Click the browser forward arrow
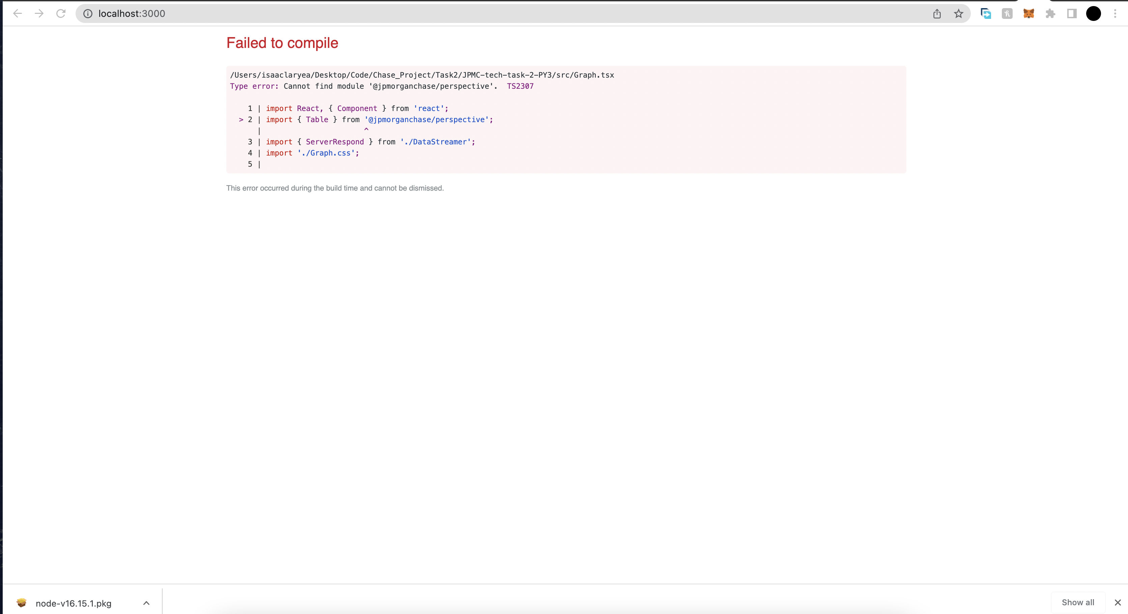Image resolution: width=1128 pixels, height=614 pixels. pyautogui.click(x=39, y=13)
